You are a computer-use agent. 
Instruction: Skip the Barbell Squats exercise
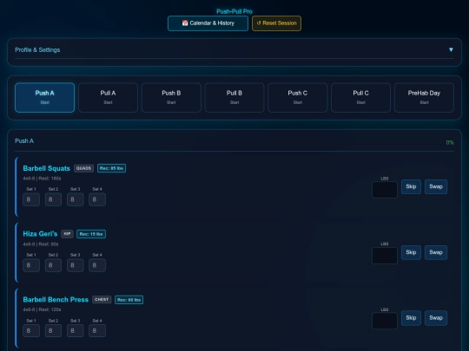pyautogui.click(x=411, y=186)
